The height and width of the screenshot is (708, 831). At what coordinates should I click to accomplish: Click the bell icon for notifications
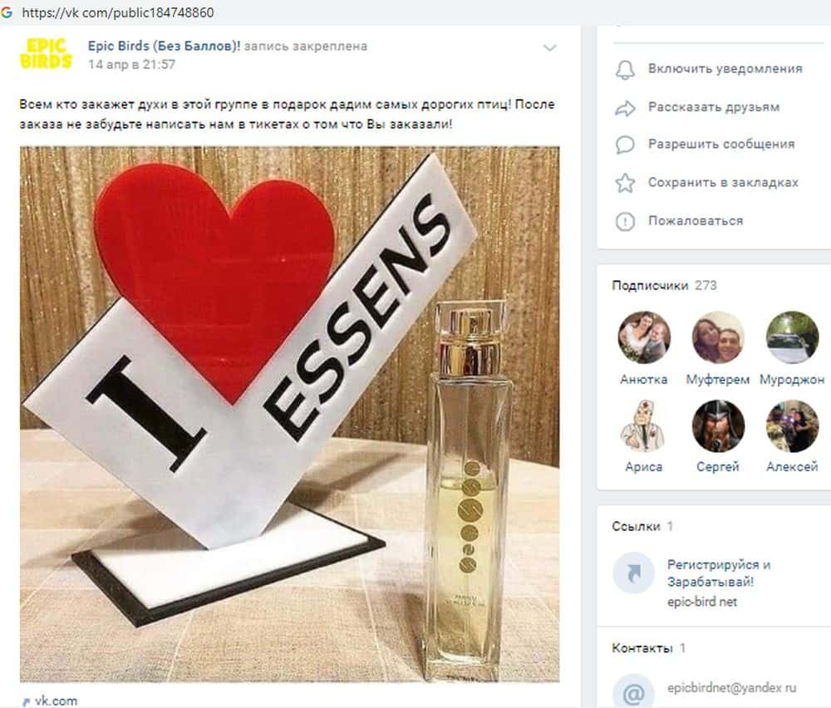[x=625, y=70]
